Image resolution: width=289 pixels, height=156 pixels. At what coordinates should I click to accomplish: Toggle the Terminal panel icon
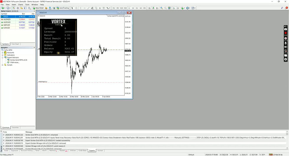(25, 8)
